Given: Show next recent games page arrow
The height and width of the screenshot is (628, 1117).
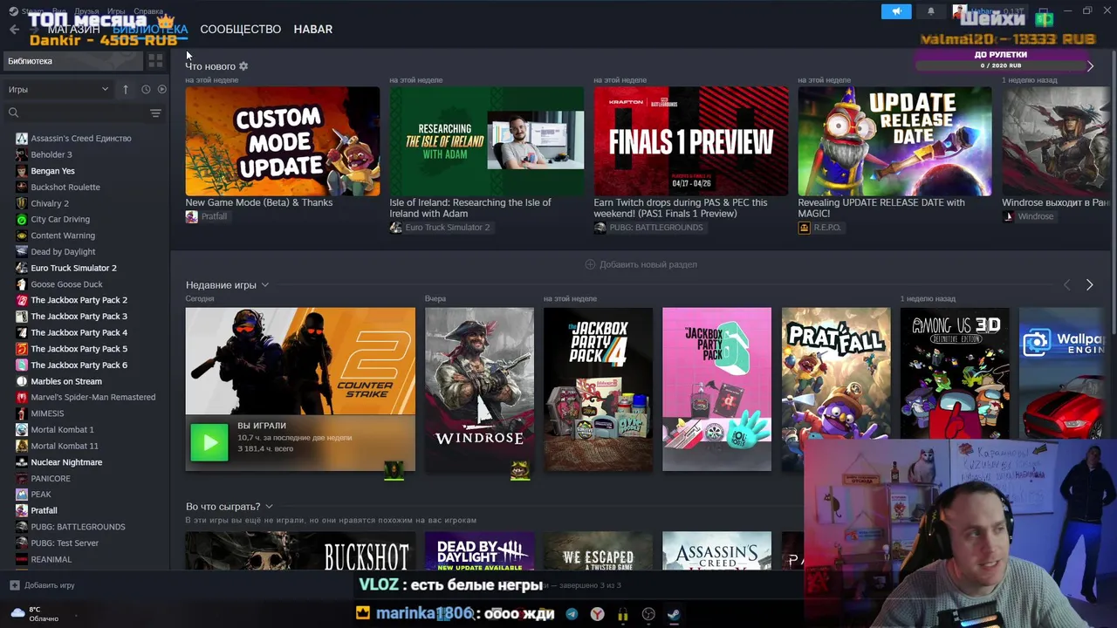Looking at the screenshot, I should [1089, 285].
